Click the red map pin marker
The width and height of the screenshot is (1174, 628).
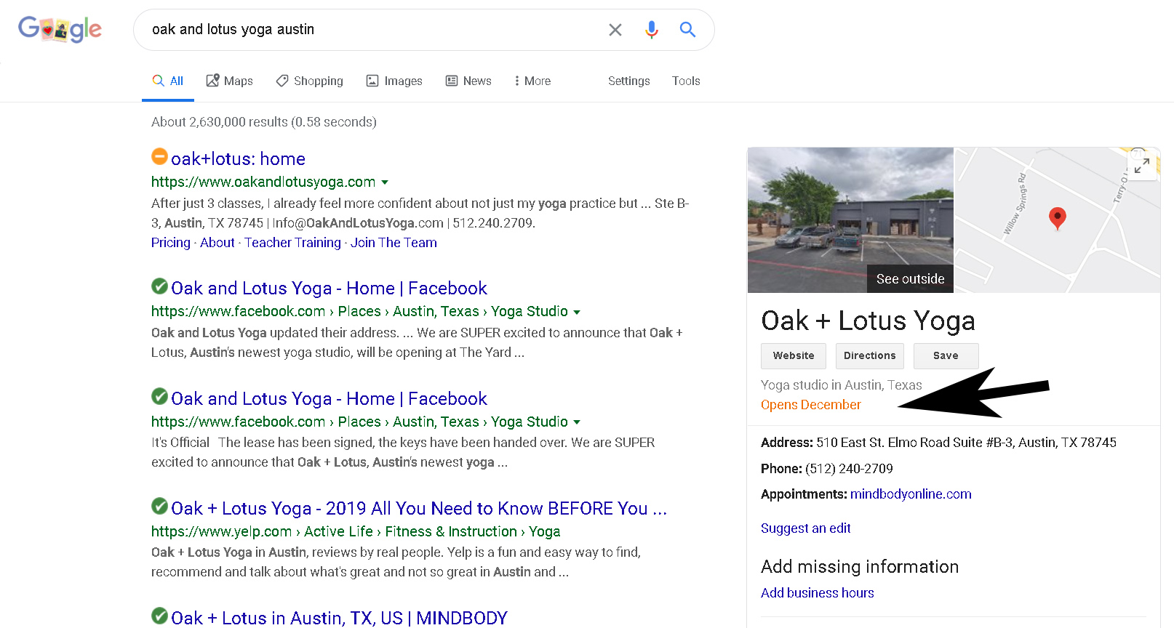coord(1058,217)
